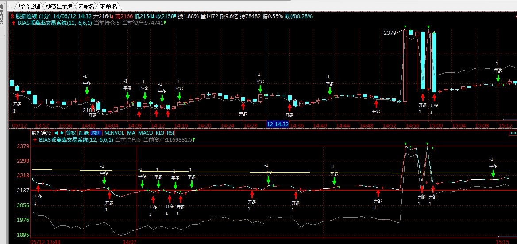
Task: Click first 平多 green arrow in lower chart
Action: (x=104, y=180)
